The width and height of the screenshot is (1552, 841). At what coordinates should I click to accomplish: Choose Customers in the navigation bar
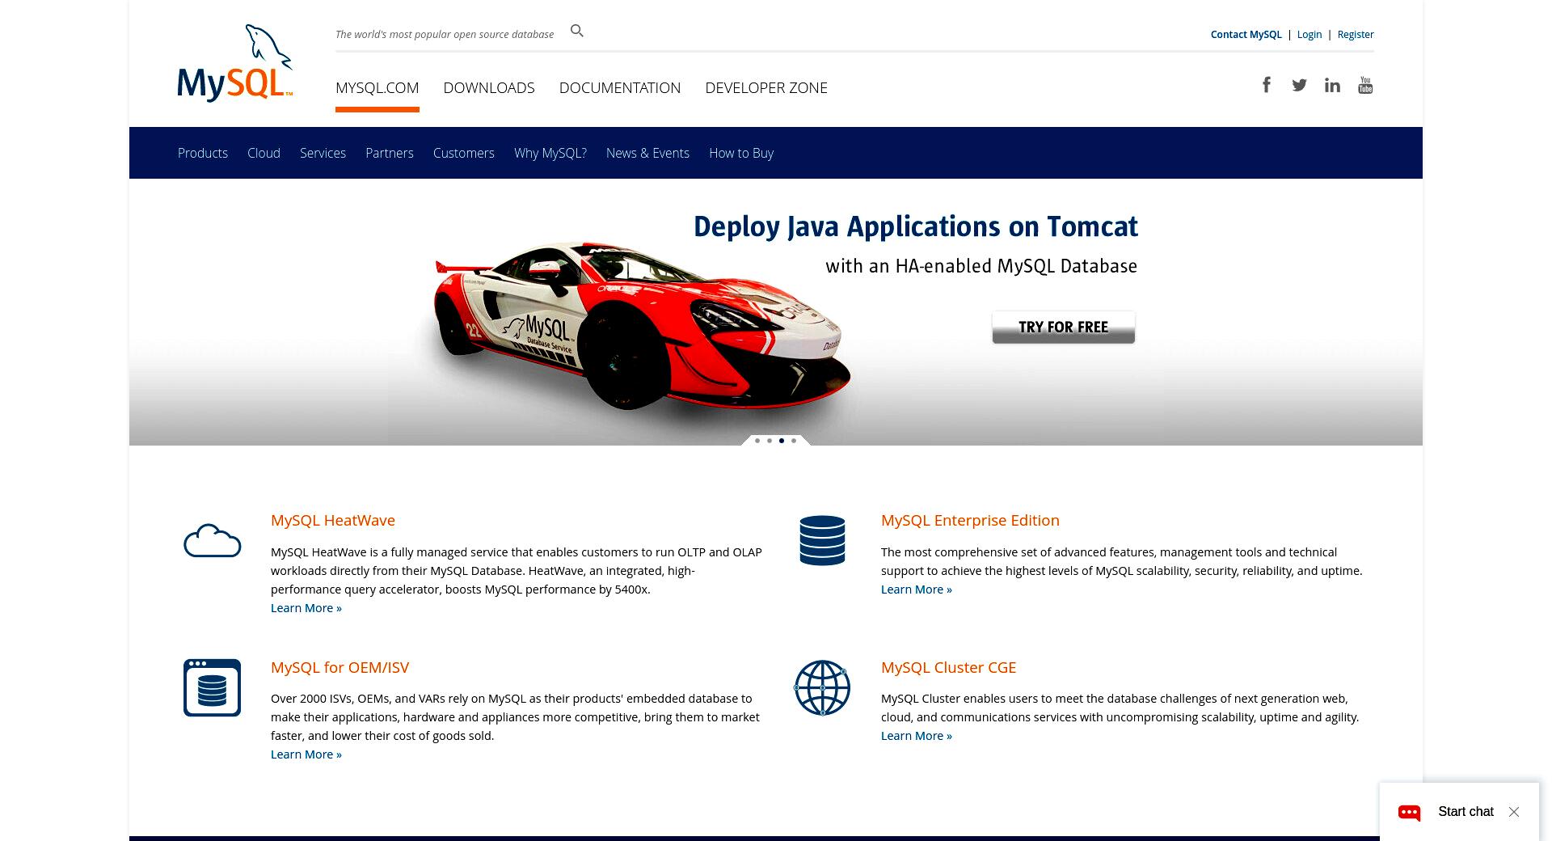point(464,153)
